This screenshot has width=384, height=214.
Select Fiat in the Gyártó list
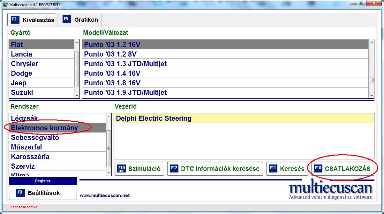[41, 44]
